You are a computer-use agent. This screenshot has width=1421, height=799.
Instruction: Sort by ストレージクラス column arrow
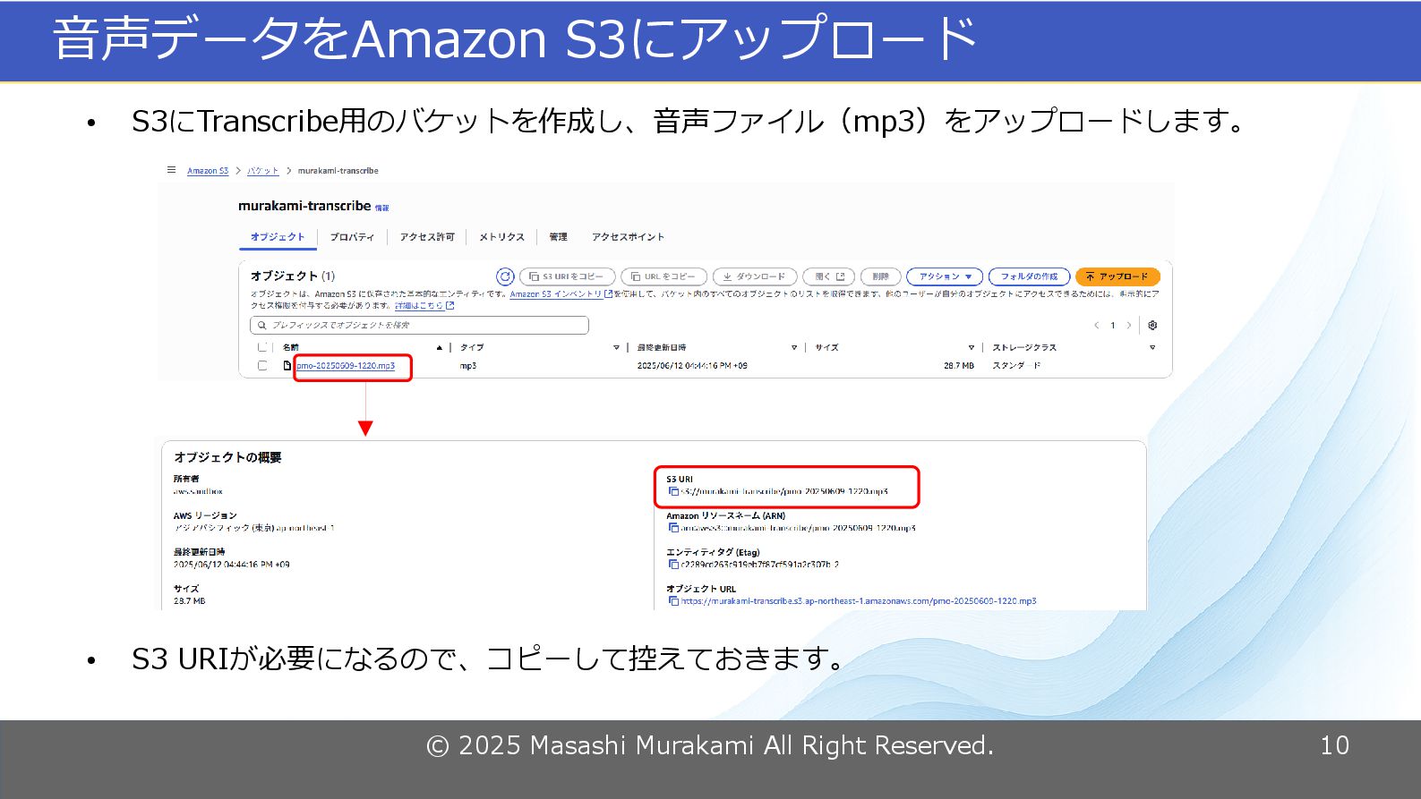[1152, 347]
